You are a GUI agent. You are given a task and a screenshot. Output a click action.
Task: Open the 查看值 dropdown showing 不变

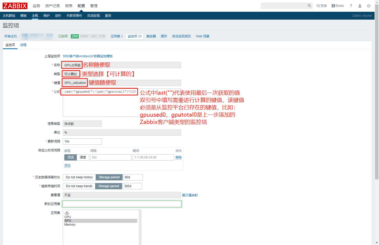pos(122,195)
